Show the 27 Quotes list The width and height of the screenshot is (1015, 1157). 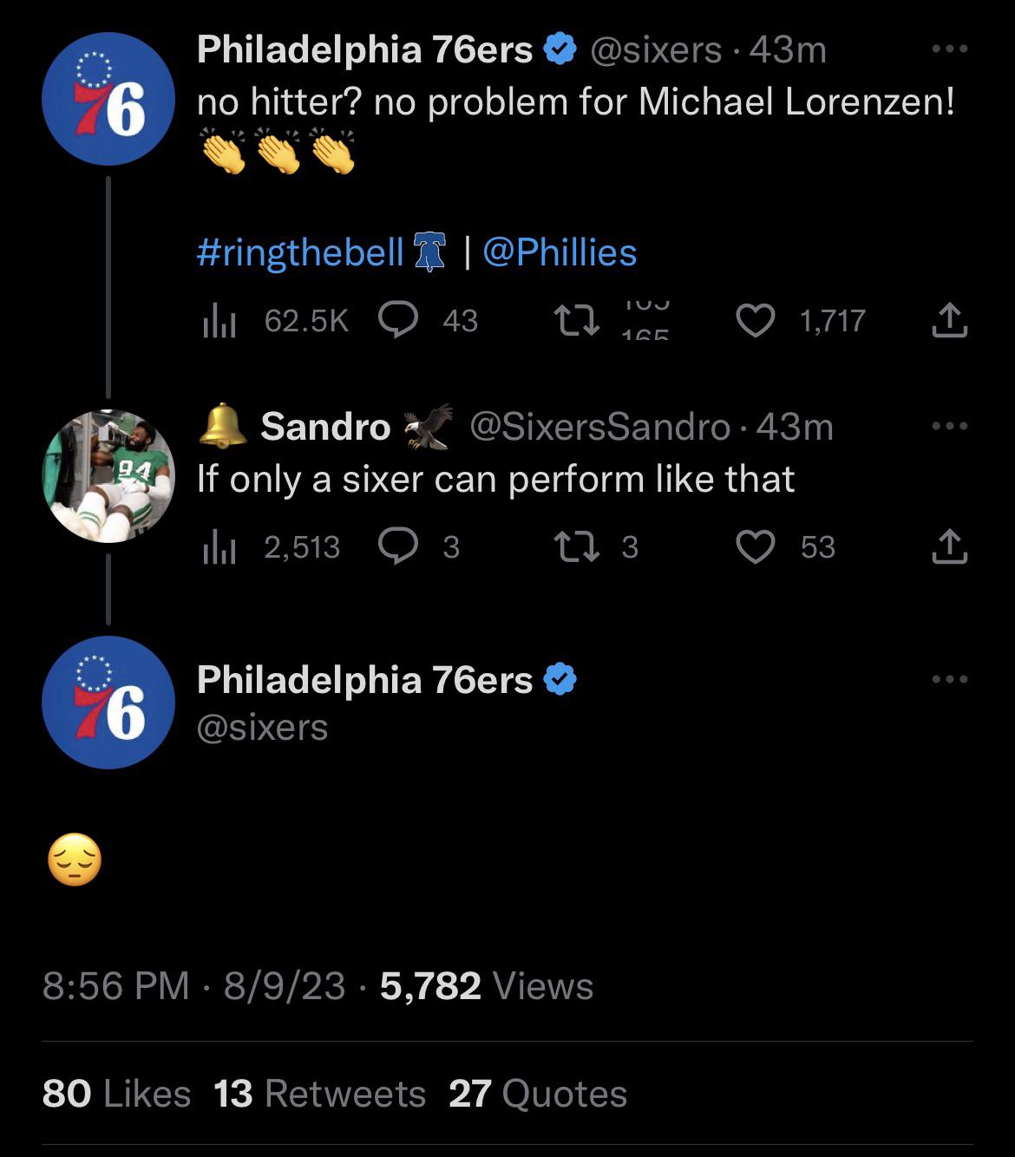click(x=538, y=1094)
